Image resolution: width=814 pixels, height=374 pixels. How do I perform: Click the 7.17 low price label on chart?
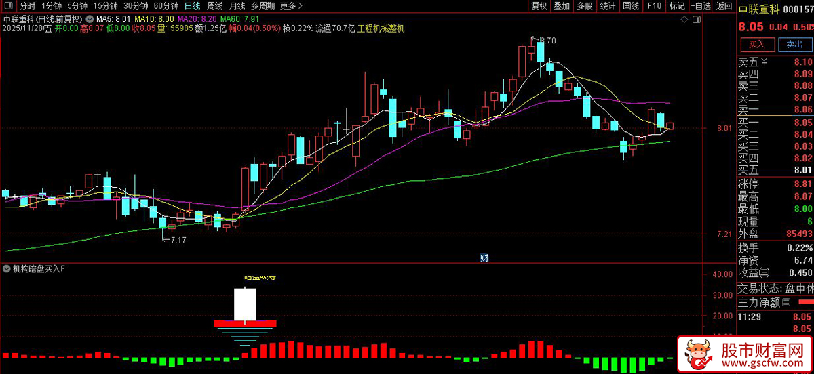(x=178, y=240)
